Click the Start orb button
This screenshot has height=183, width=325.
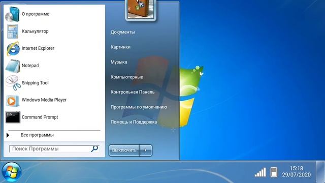tap(11, 172)
